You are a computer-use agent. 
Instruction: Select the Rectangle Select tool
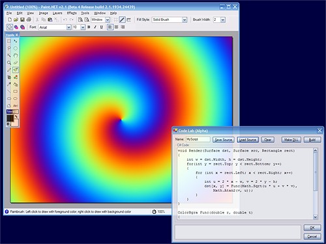[9, 41]
